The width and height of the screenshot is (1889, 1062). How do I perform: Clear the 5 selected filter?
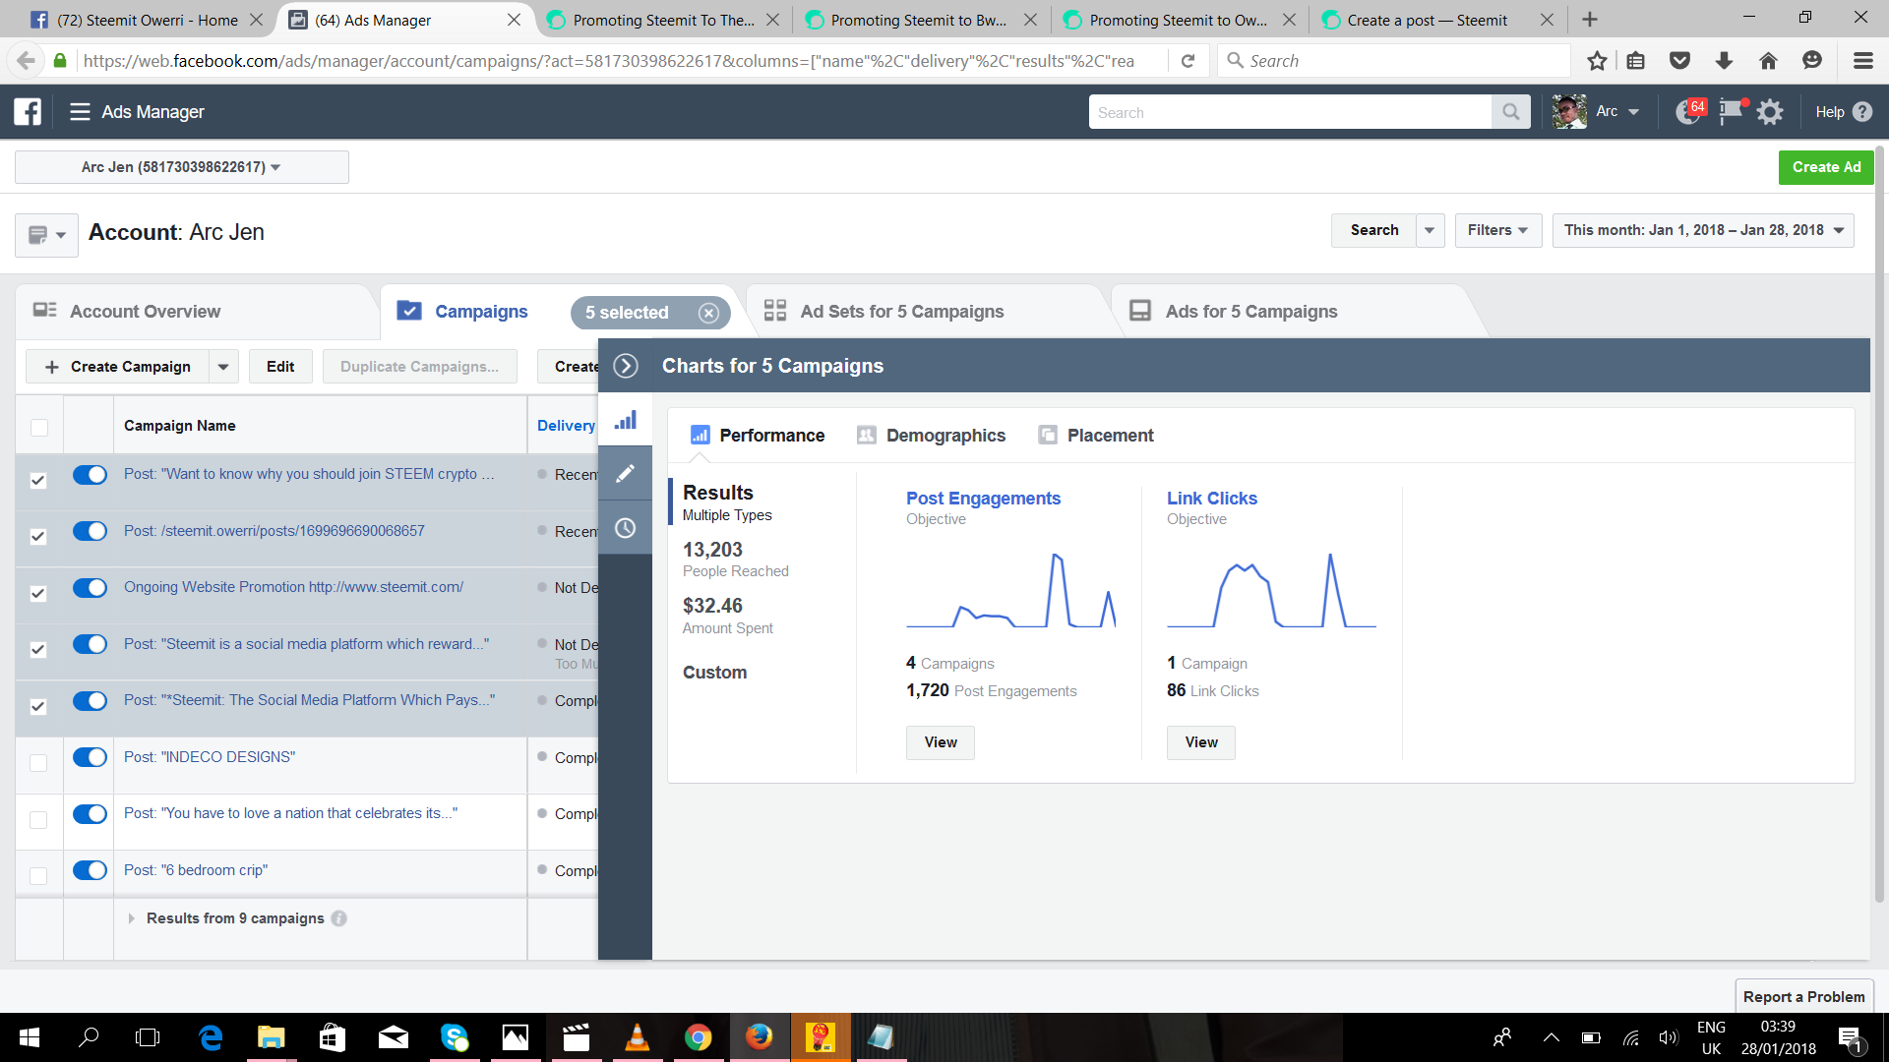pyautogui.click(x=708, y=313)
